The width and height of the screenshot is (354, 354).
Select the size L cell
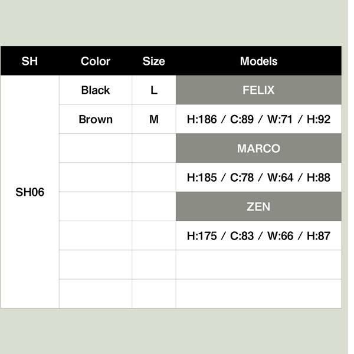154,90
